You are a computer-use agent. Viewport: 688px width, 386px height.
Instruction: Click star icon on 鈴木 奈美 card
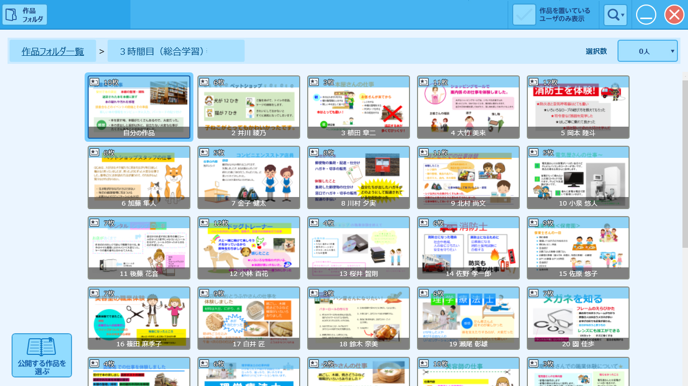314,293
